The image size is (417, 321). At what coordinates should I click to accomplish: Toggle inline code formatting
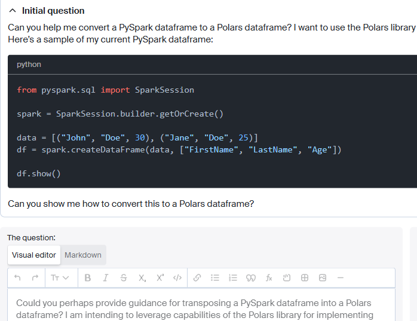[177, 278]
